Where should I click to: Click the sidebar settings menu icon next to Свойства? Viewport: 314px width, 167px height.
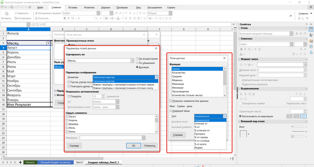pyautogui.click(x=311, y=24)
